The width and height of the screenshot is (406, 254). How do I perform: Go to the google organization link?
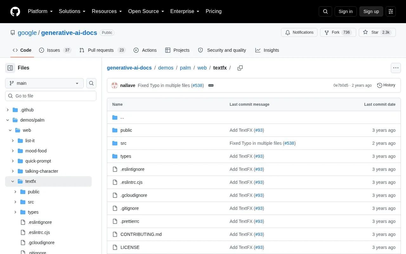(27, 33)
